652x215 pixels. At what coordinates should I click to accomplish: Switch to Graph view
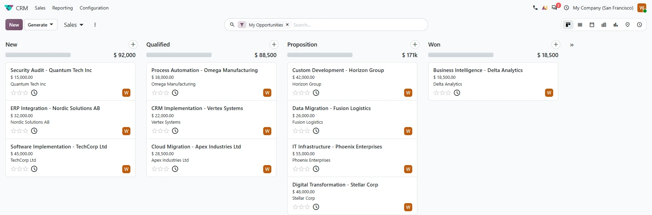click(x=616, y=25)
